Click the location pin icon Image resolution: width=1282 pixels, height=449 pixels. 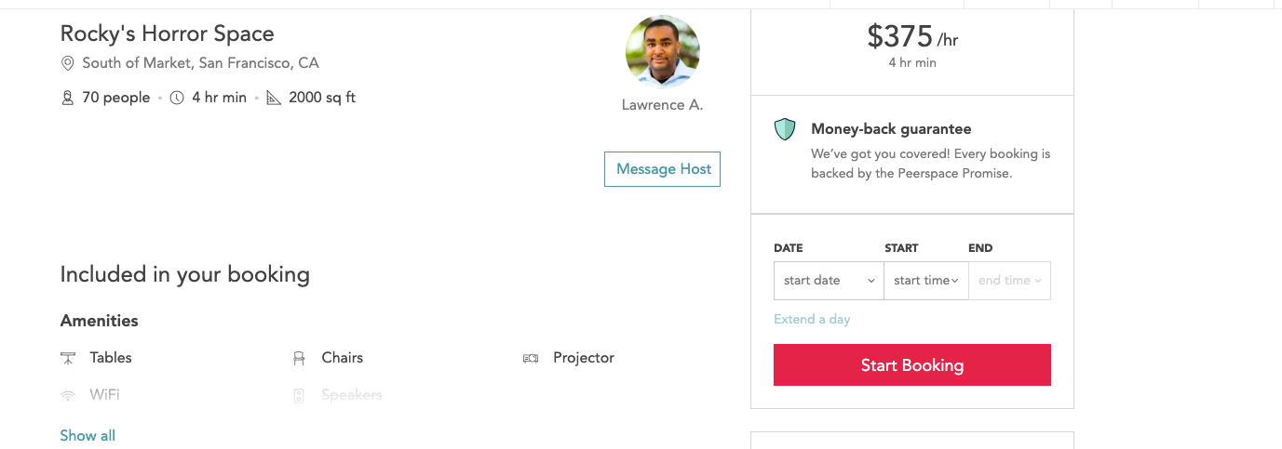point(67,64)
